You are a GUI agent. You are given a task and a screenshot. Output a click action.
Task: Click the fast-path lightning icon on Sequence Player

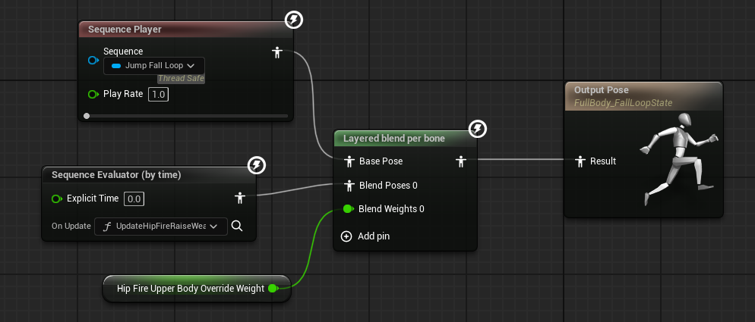click(294, 20)
